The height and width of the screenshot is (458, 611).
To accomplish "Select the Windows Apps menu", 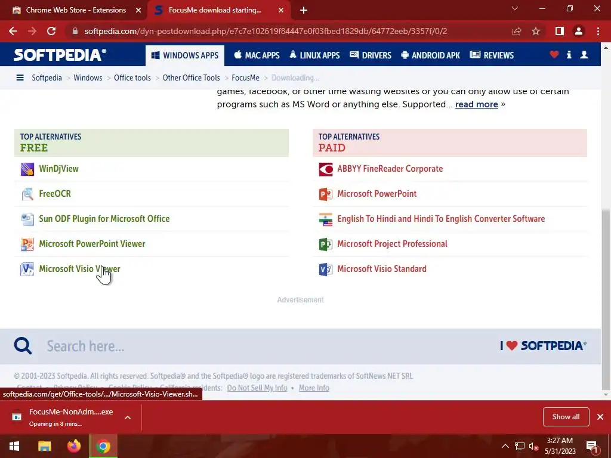I will click(185, 55).
